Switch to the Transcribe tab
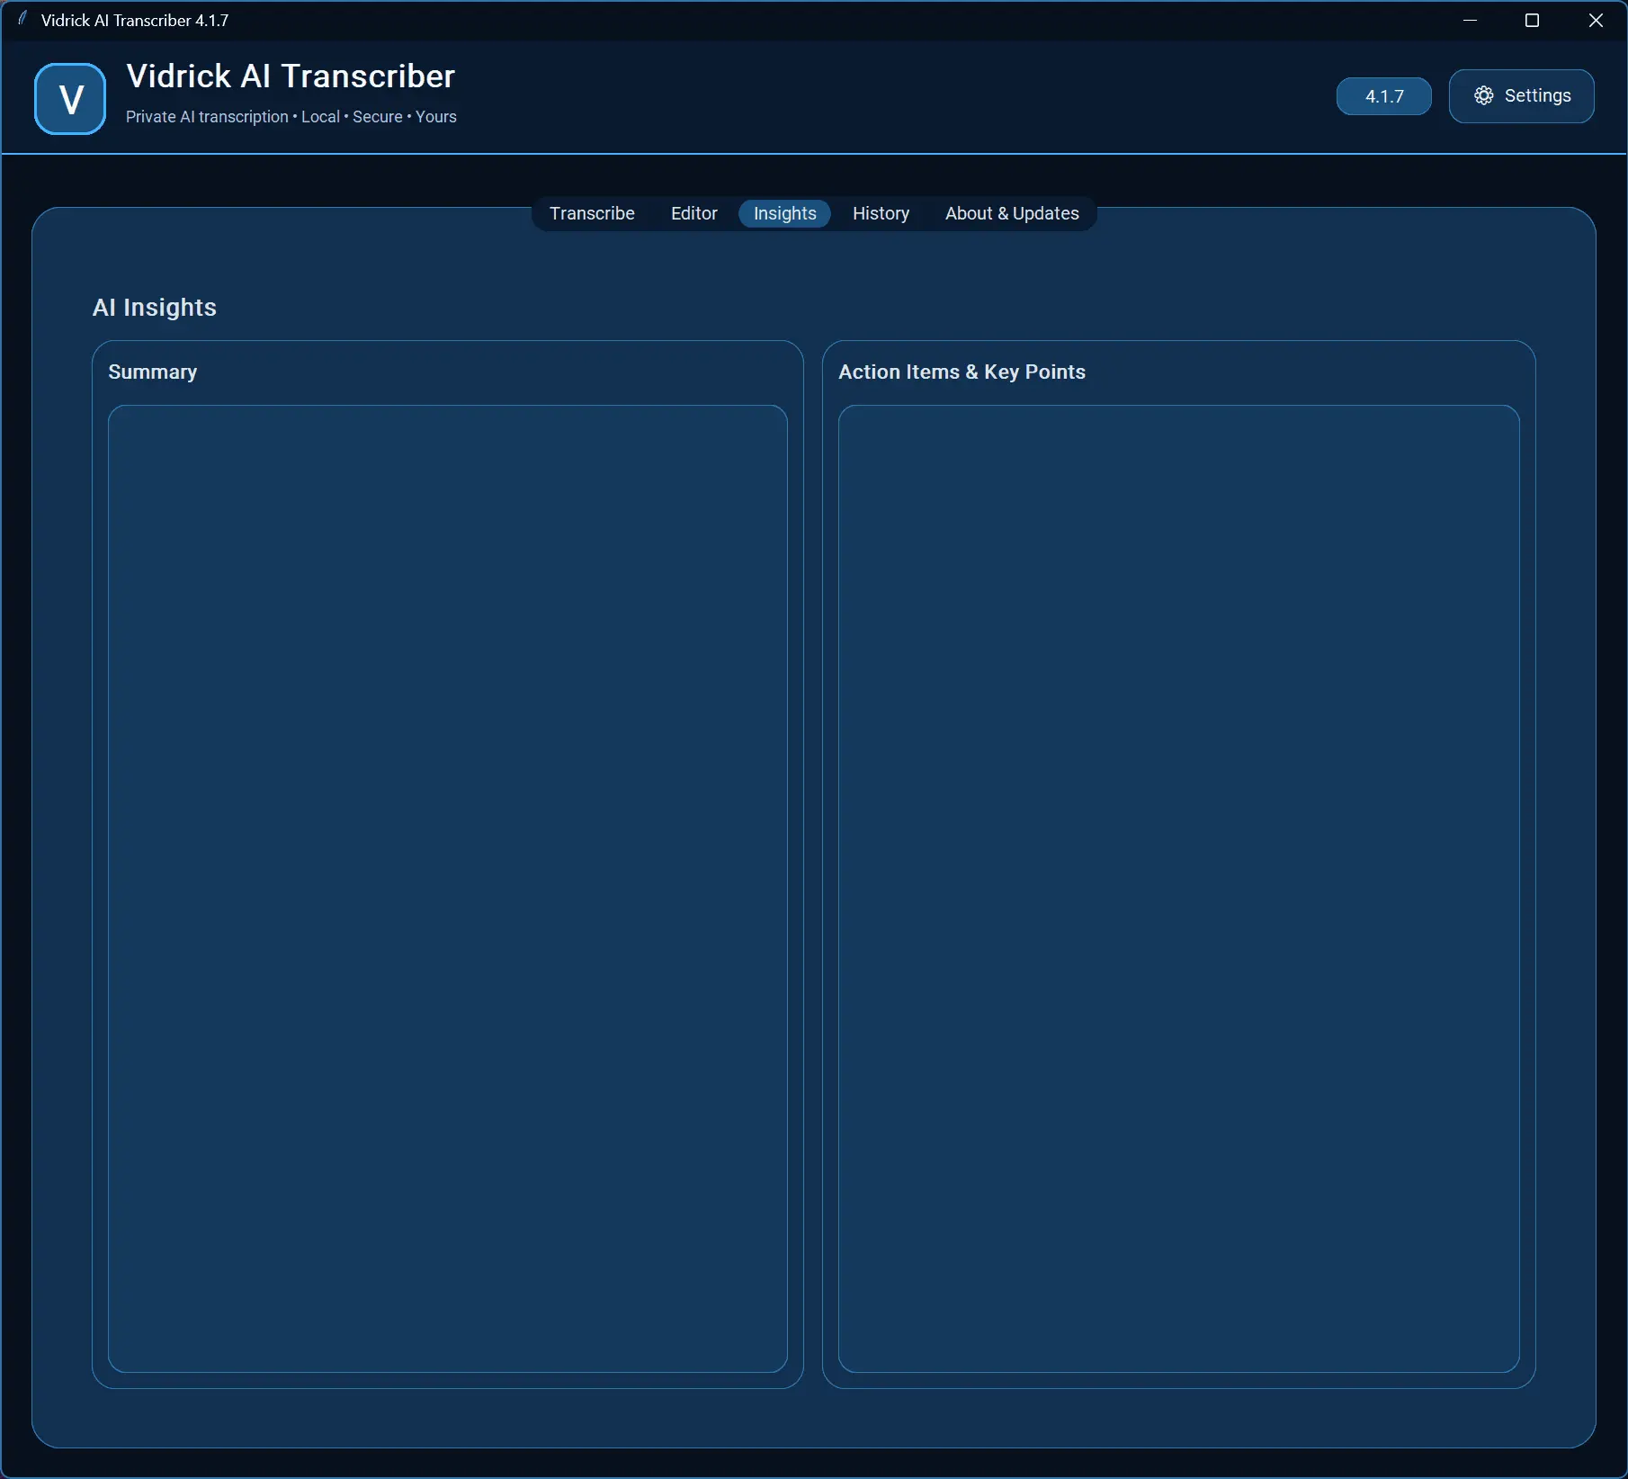This screenshot has width=1628, height=1479. [592, 213]
